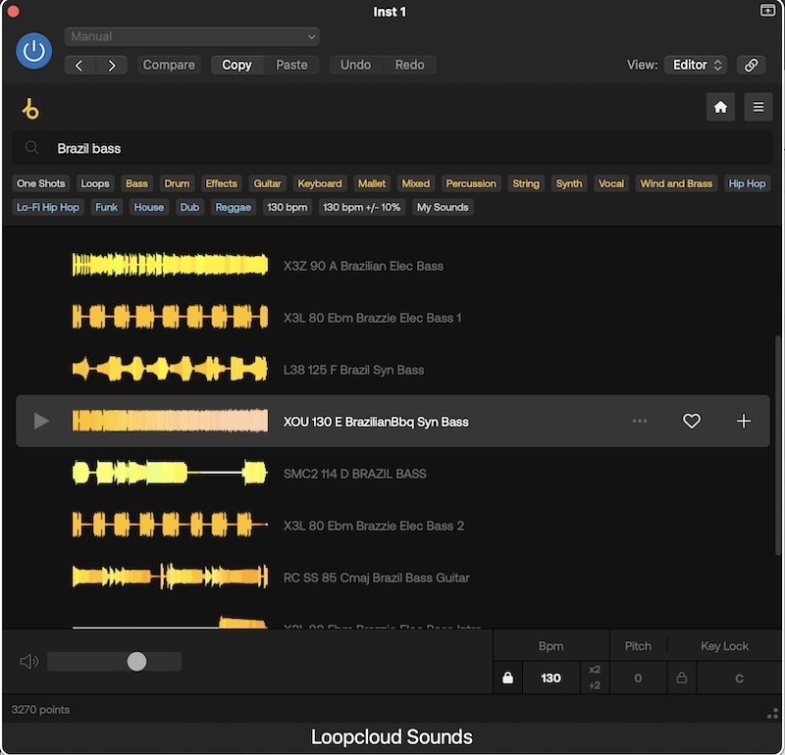Image resolution: width=785 pixels, height=755 pixels.
Task: Click the x2 tempo multiplier
Action: point(595,670)
